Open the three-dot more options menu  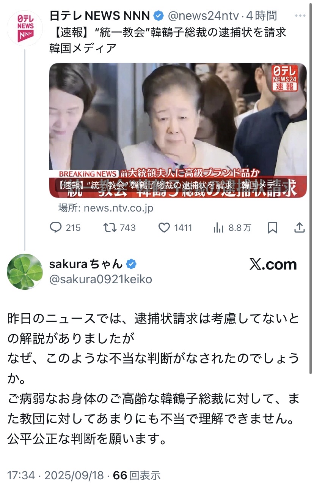coord(300,16)
